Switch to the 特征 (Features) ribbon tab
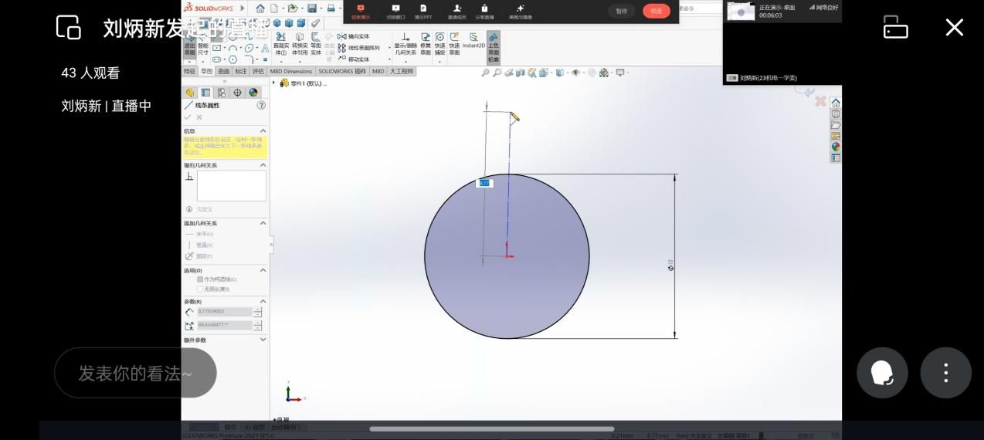Image resolution: width=984 pixels, height=440 pixels. pyautogui.click(x=189, y=71)
